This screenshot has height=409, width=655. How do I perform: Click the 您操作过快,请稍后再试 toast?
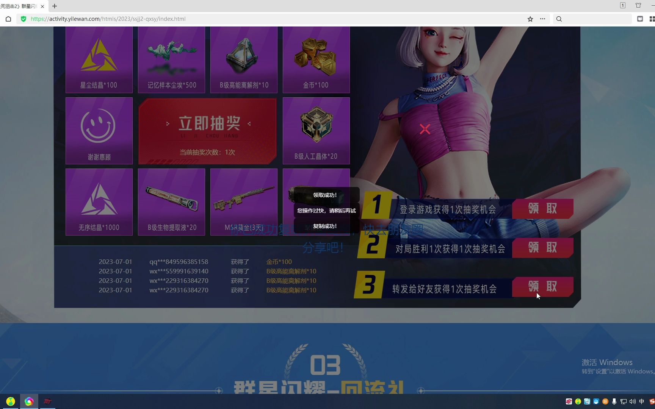coord(326,211)
